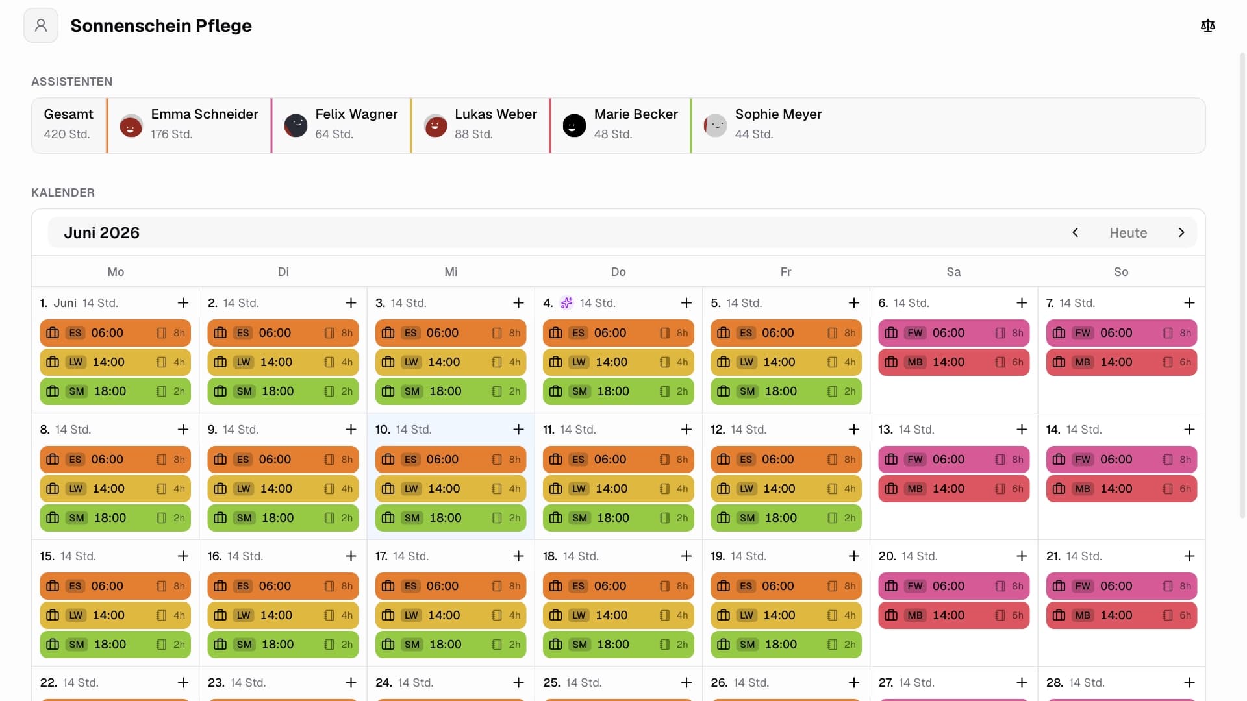Add a shift on June 6
The height and width of the screenshot is (701, 1247).
pyautogui.click(x=1022, y=303)
